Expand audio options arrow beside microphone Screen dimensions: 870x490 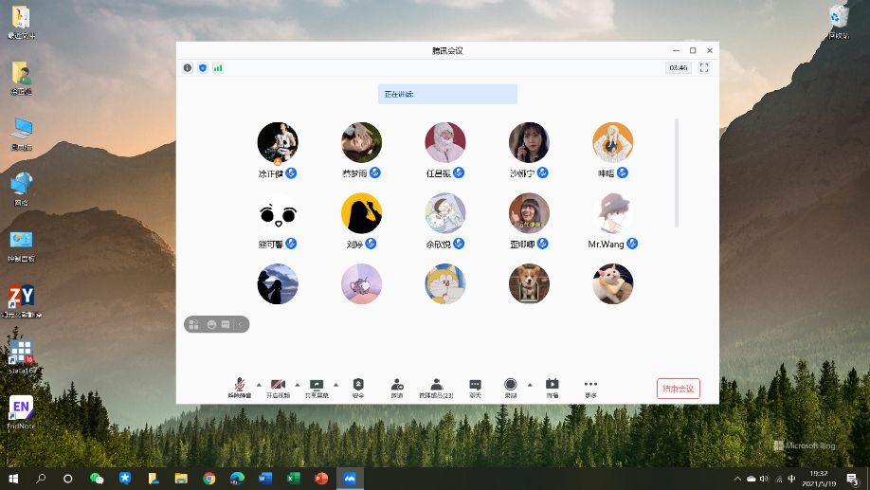pos(258,384)
